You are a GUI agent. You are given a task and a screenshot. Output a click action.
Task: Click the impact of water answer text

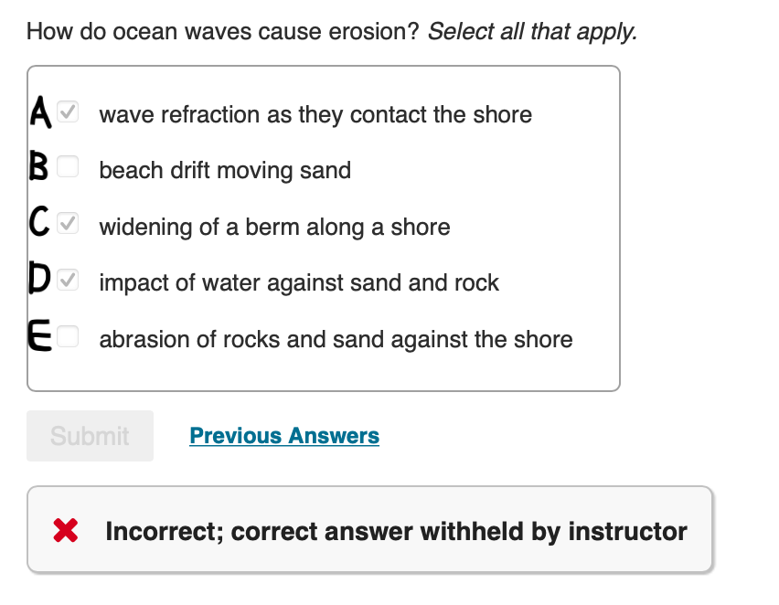[299, 283]
